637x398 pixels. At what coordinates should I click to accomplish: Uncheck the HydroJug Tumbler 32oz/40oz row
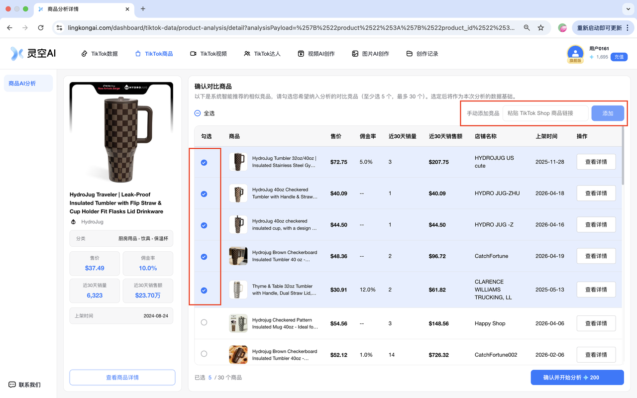(204, 163)
